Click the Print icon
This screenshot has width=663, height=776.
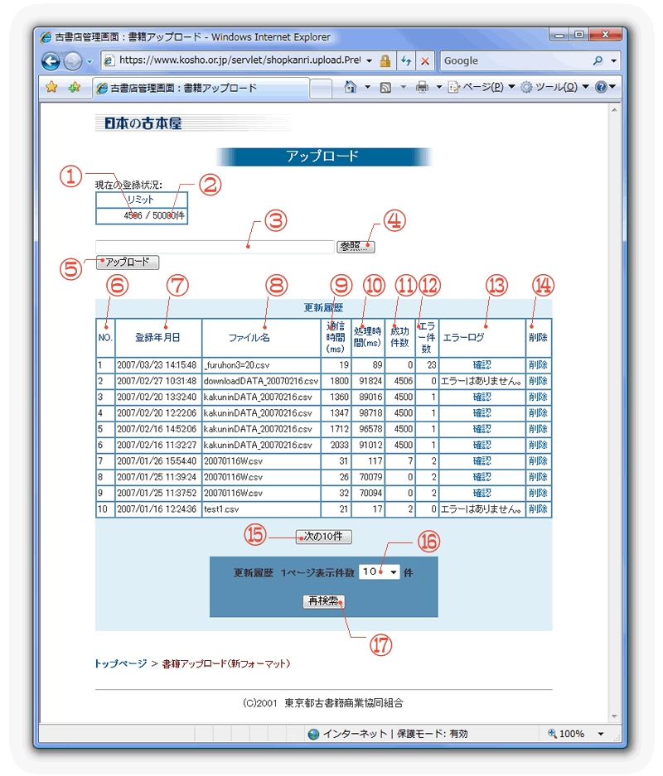point(423,88)
